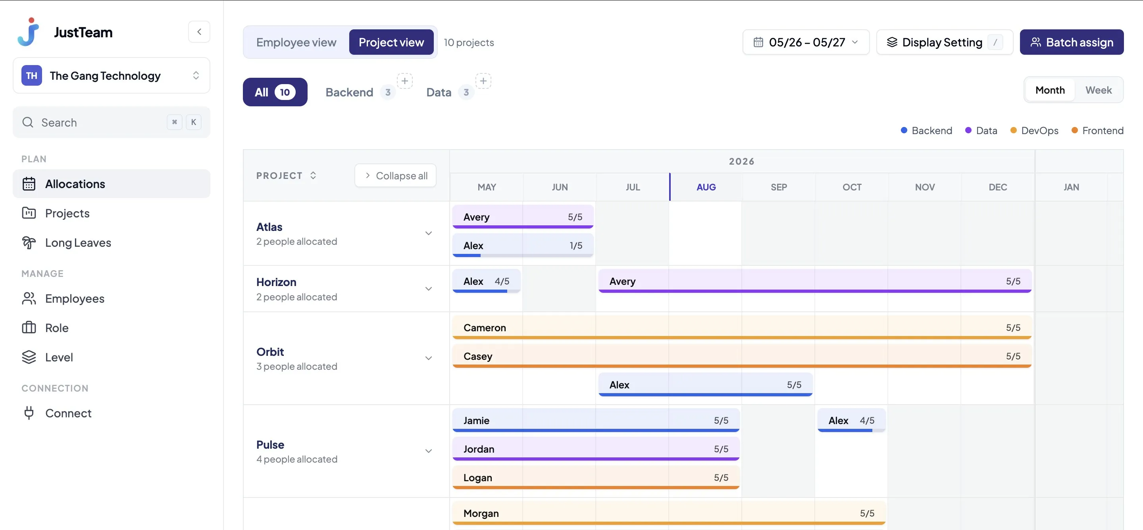Click the Batch assign button

click(1072, 42)
